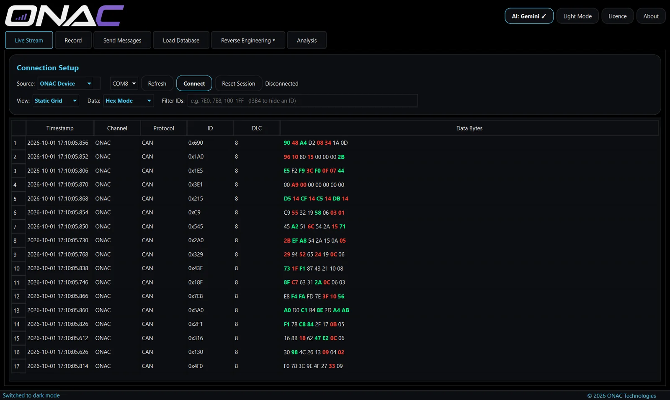Screen dimensions: 670x400
Task: Click the DLC column header
Action: 257,128
